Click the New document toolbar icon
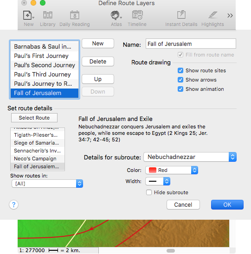The image size is (251, 254). coord(28,15)
